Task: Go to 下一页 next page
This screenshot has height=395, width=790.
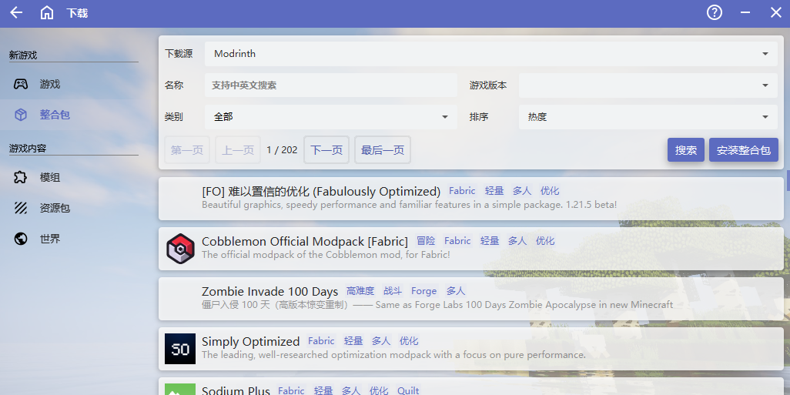Action: click(x=326, y=150)
